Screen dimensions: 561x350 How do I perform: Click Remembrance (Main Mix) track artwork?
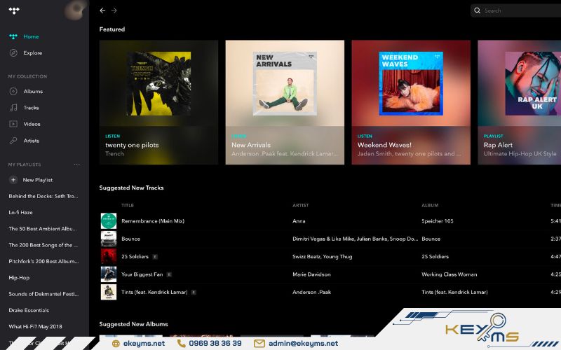click(109, 221)
